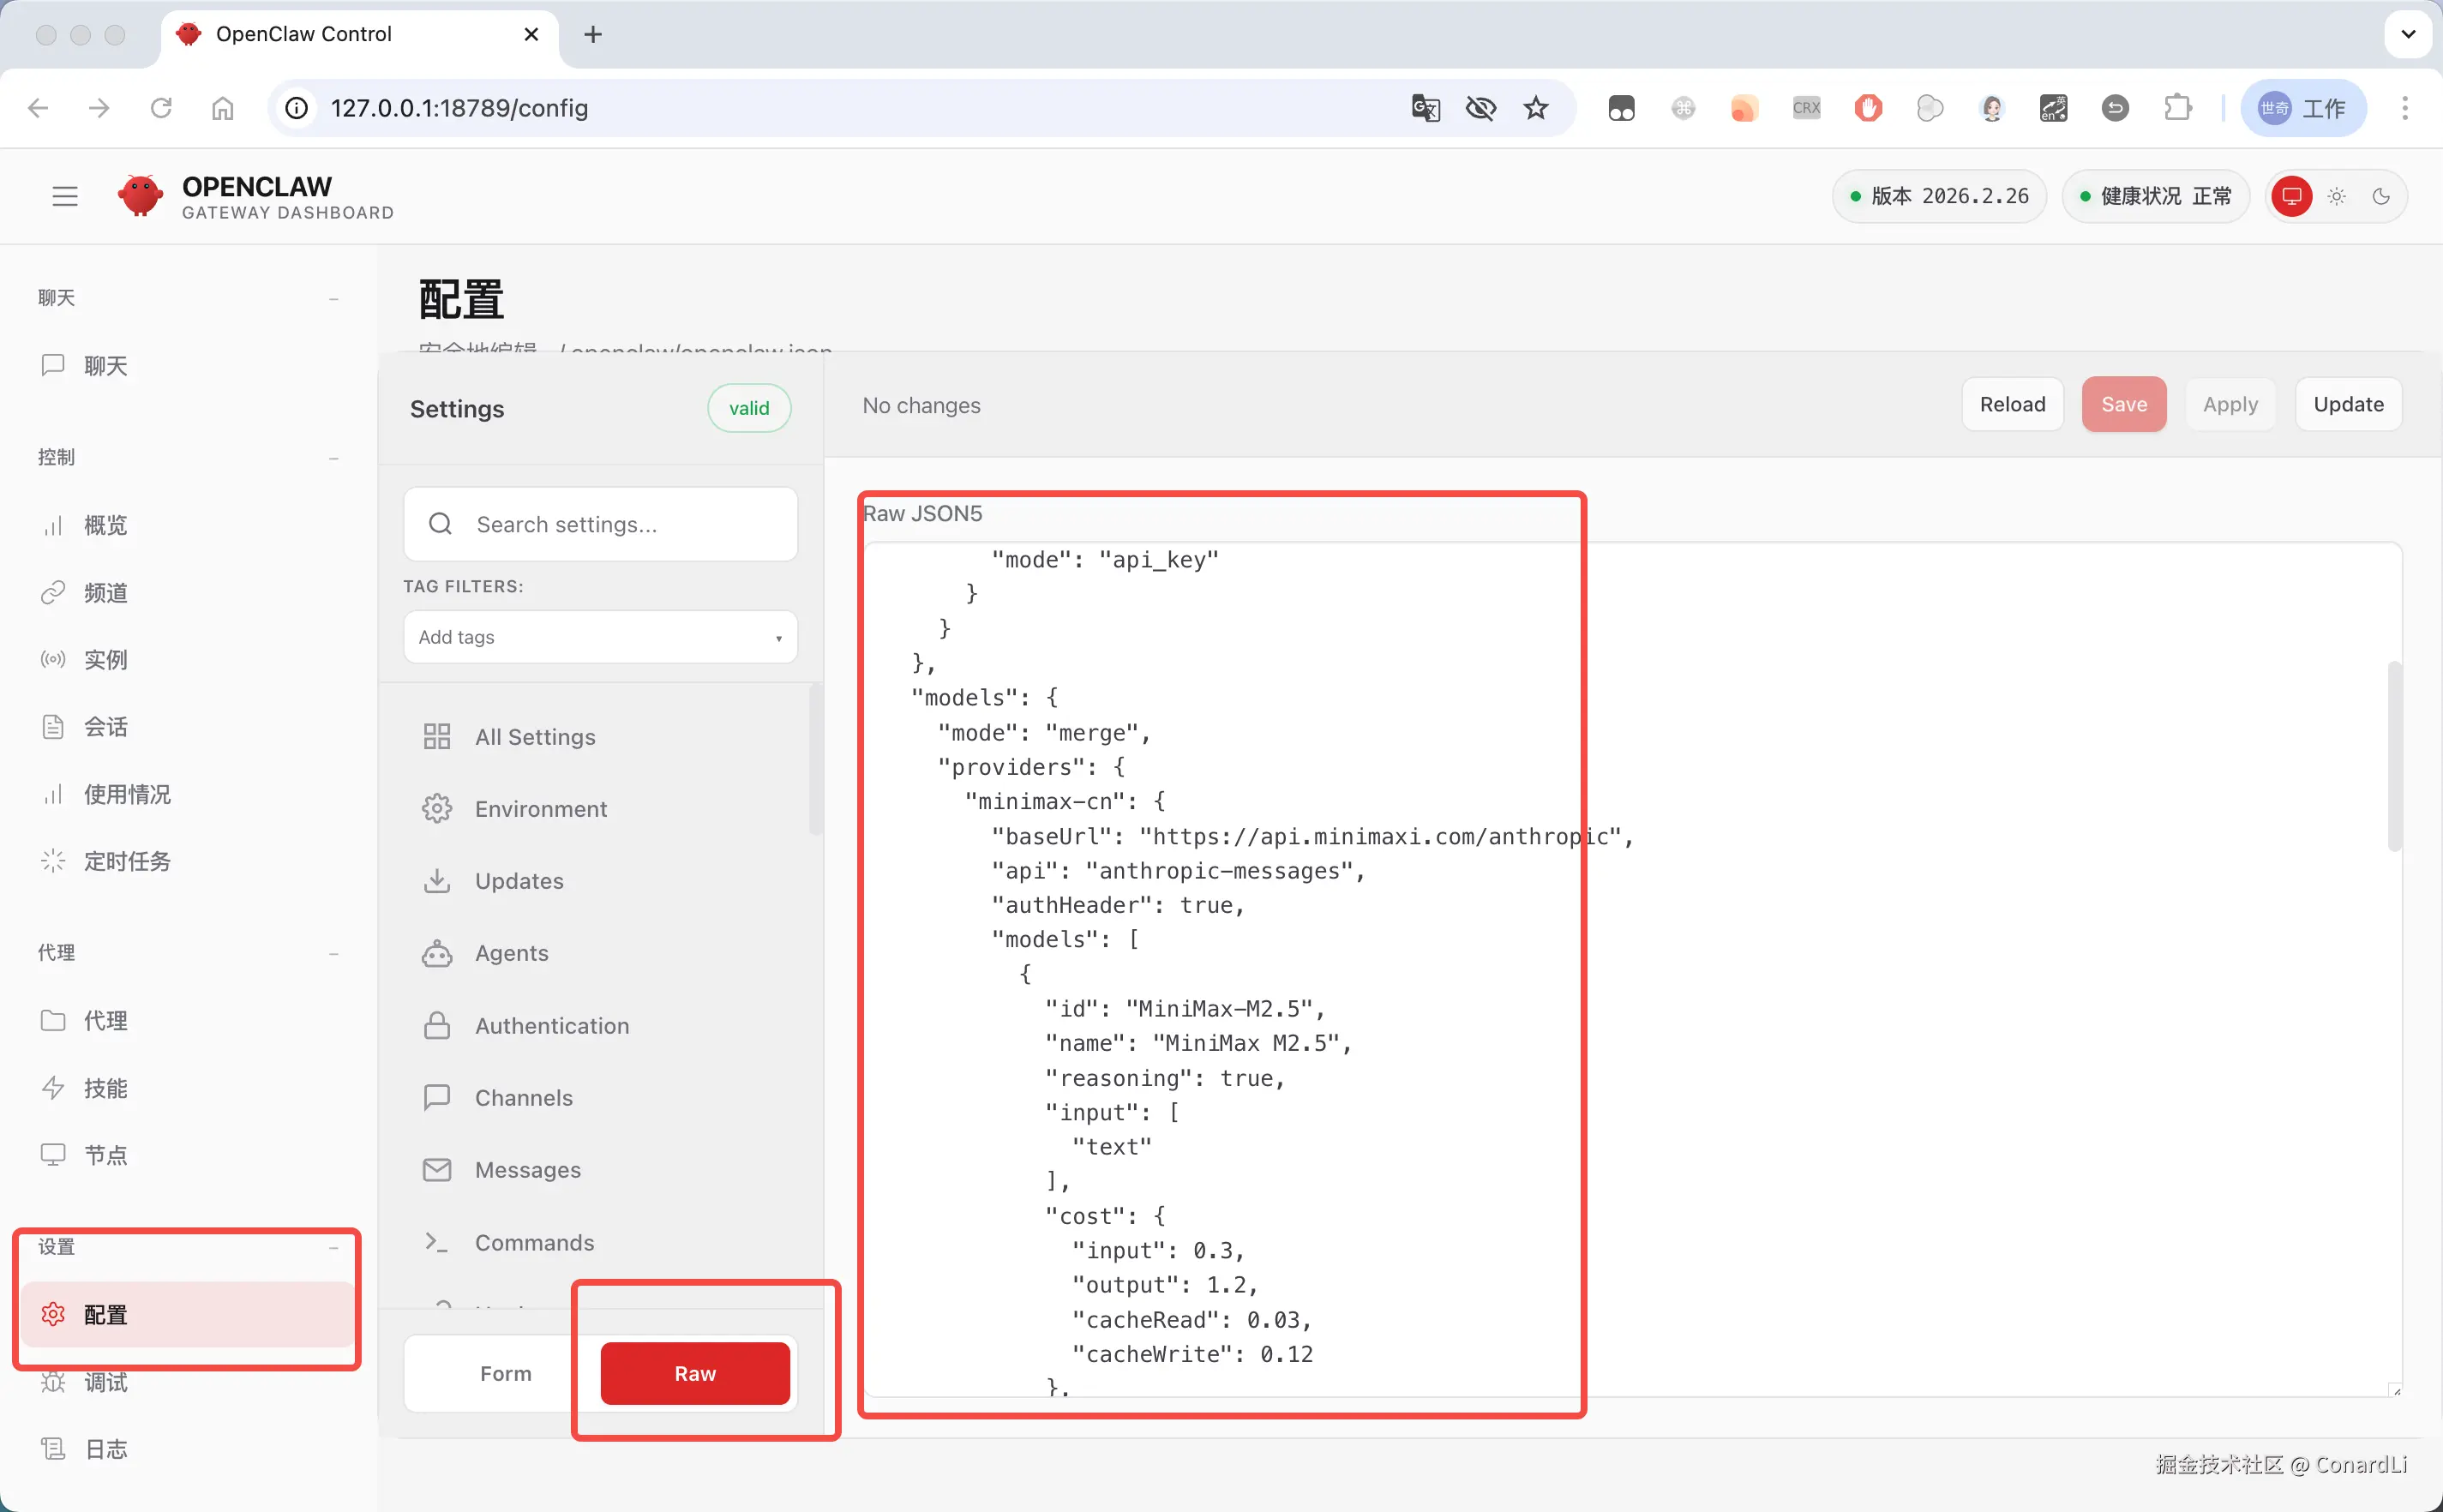This screenshot has width=2443, height=1512.
Task: Switch to the Form view tab
Action: click(505, 1373)
